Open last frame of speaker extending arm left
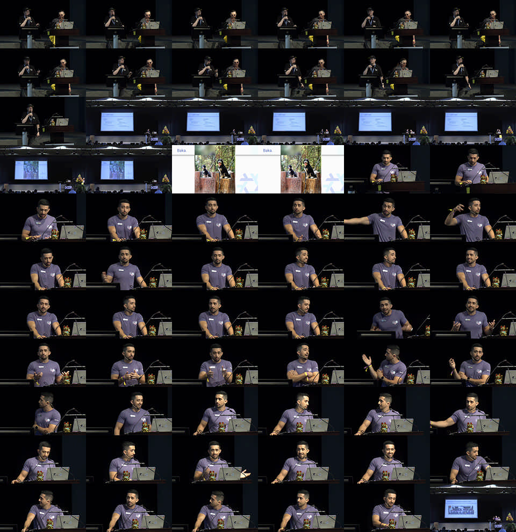 [473, 411]
